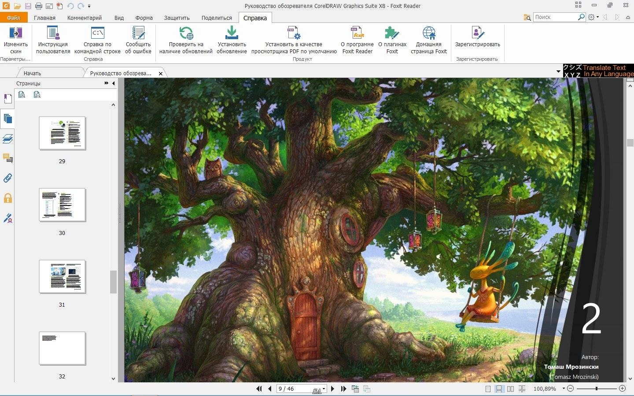Select continuous page view mode
The width and height of the screenshot is (634, 396).
(499, 389)
